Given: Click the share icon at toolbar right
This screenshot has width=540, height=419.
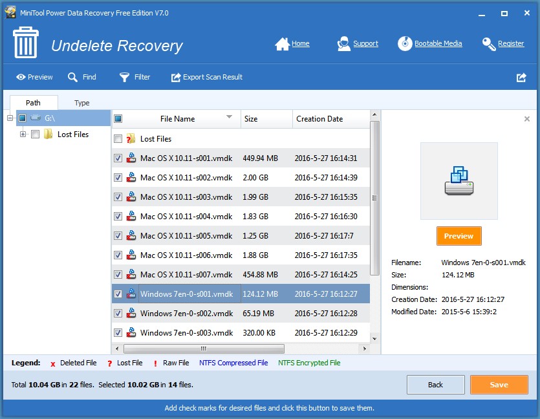Looking at the screenshot, I should click(521, 78).
